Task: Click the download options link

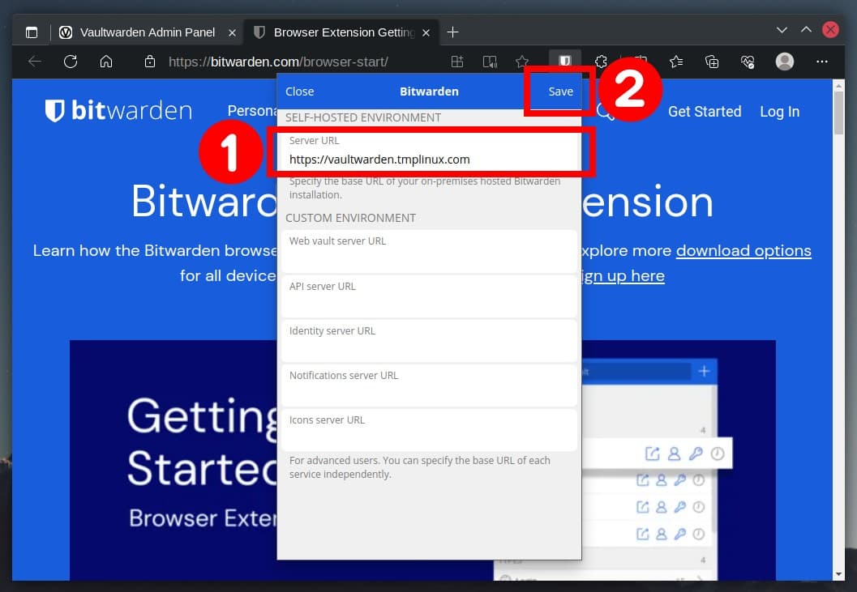Action: click(743, 250)
